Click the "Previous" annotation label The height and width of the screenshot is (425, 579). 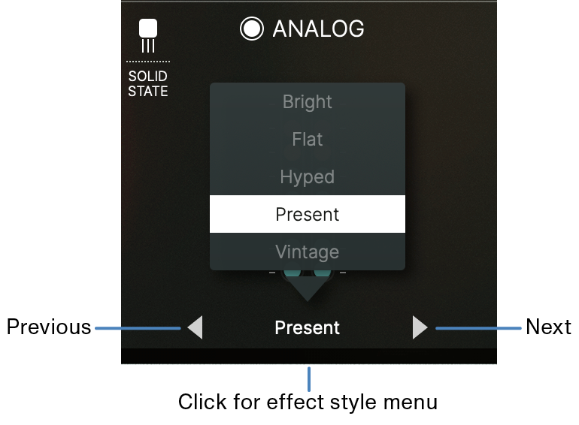coord(49,327)
